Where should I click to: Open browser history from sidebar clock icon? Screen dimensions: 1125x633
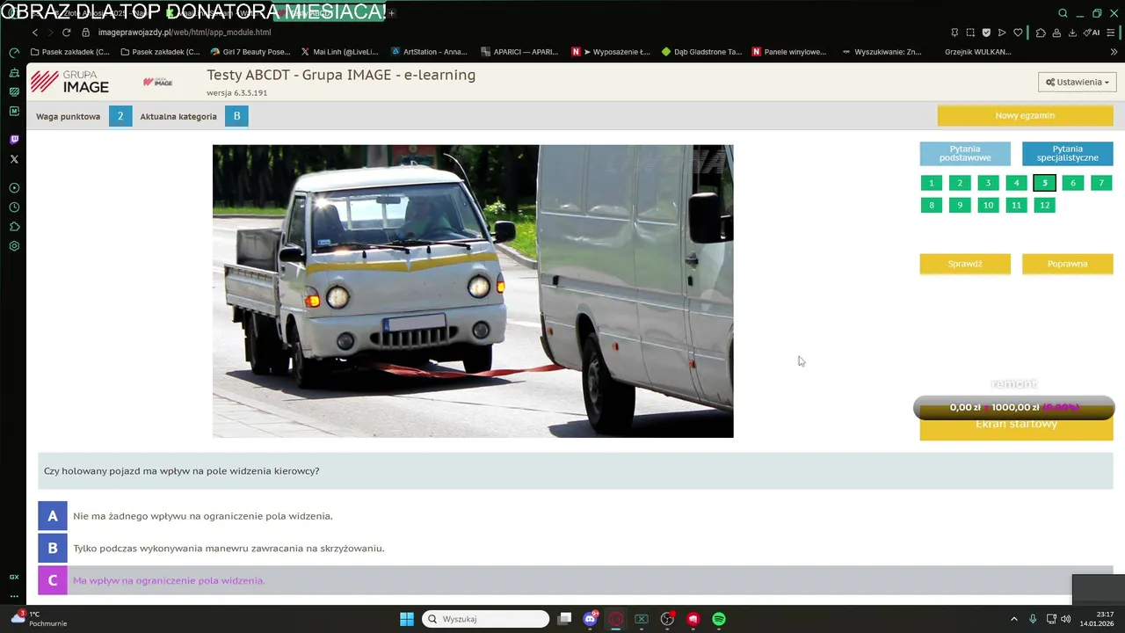[14, 207]
